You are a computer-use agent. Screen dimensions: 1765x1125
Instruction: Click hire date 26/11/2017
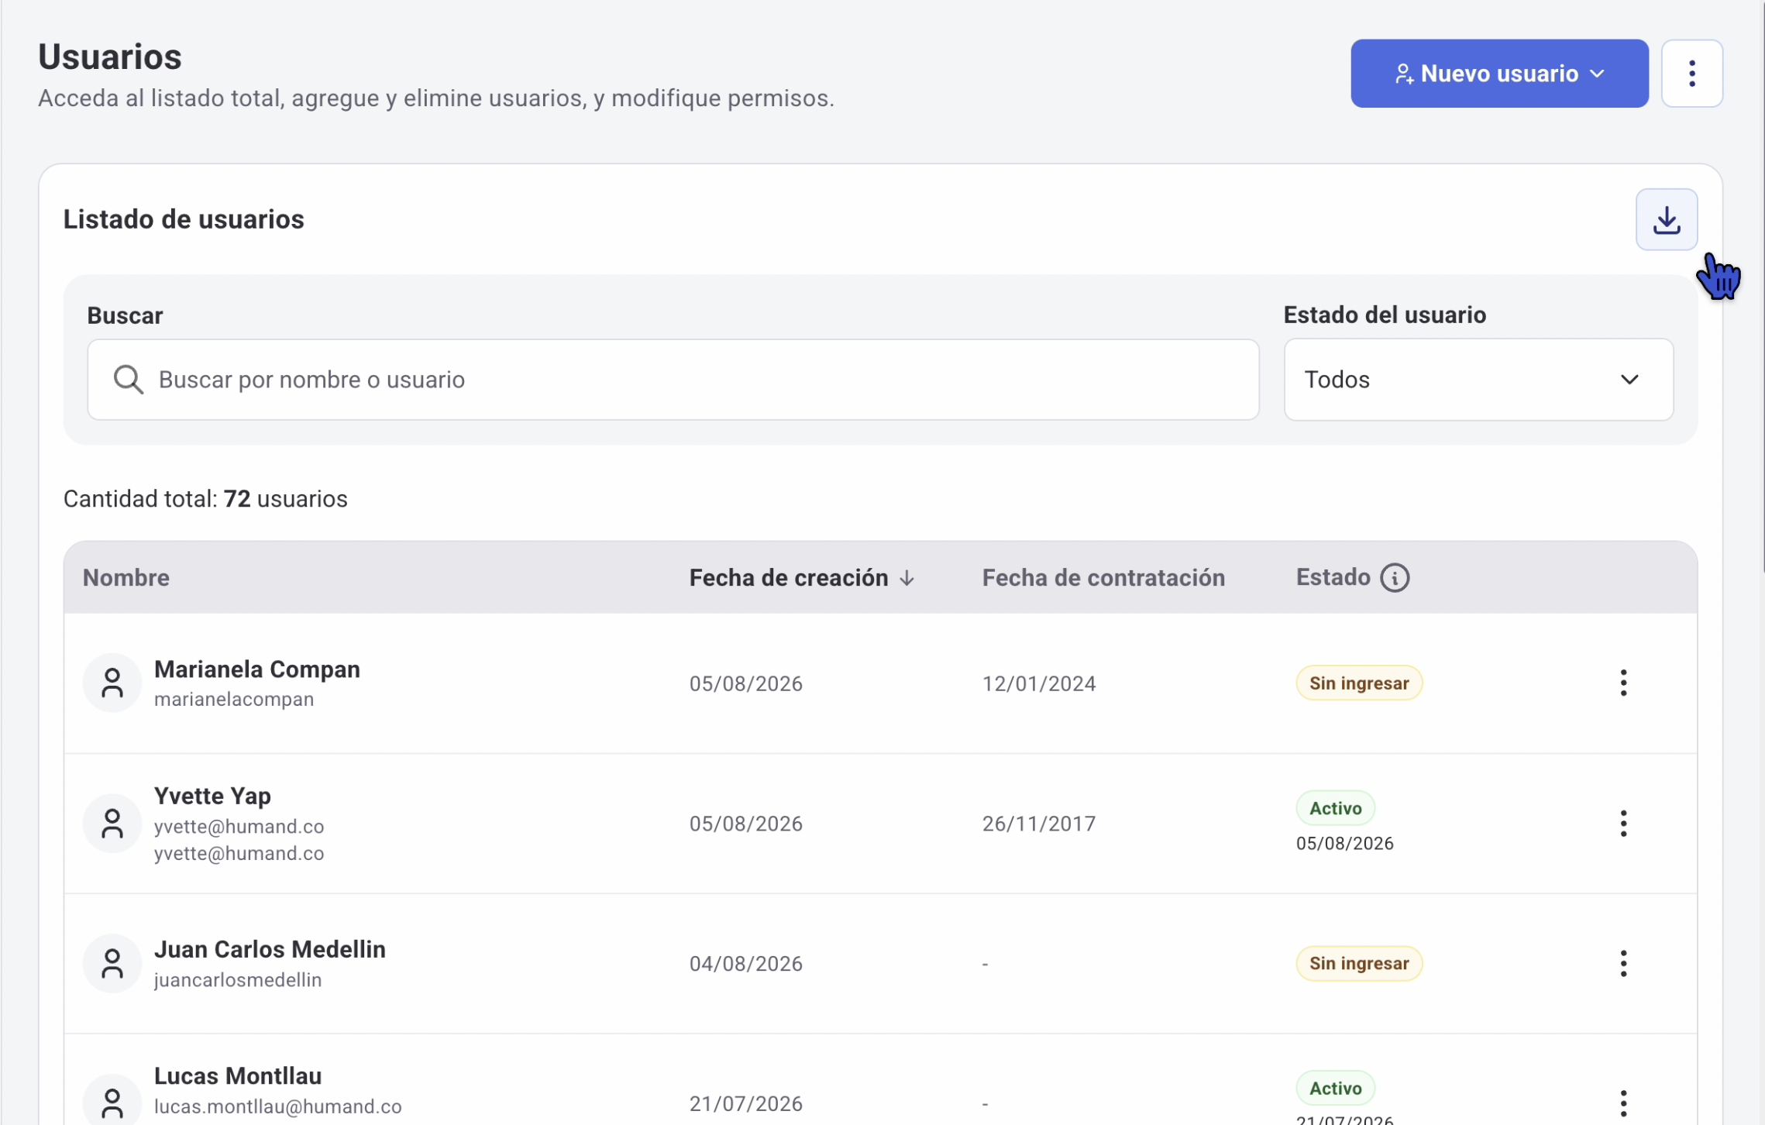click(1038, 824)
